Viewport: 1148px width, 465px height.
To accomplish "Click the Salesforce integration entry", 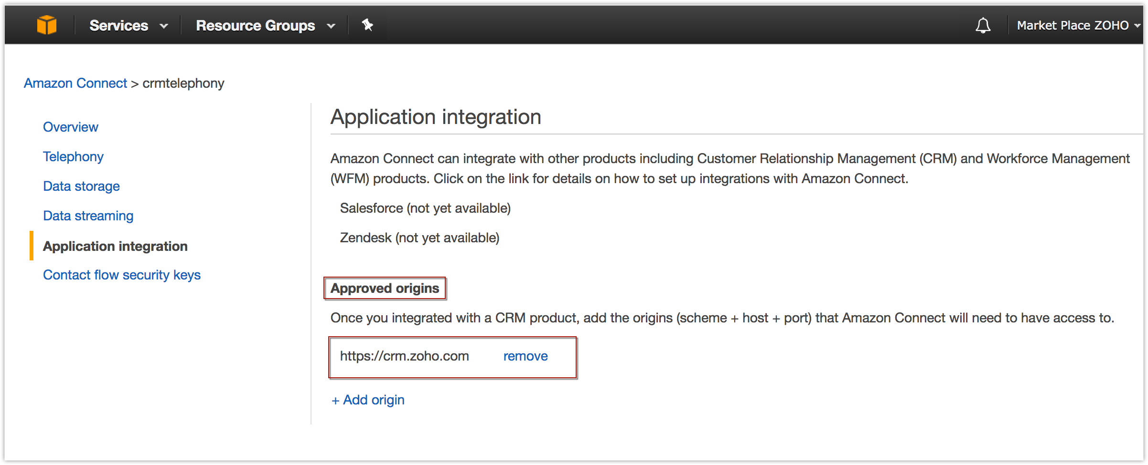I will [x=425, y=208].
